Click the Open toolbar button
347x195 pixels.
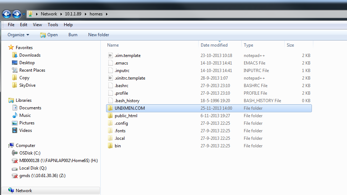49,35
